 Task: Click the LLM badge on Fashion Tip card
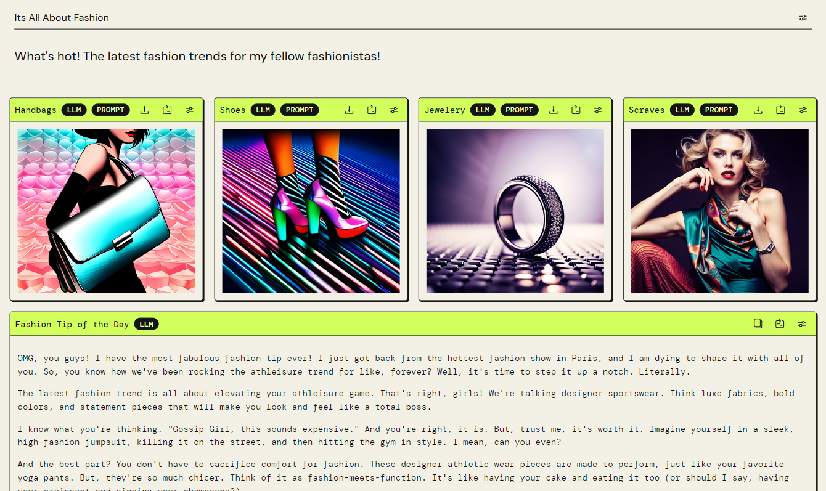pos(146,324)
